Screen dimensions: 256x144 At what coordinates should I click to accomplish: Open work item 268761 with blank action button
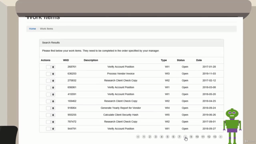[48, 67]
